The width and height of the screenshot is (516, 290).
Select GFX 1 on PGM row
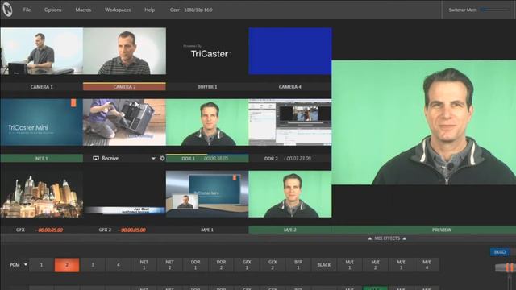pos(247,265)
